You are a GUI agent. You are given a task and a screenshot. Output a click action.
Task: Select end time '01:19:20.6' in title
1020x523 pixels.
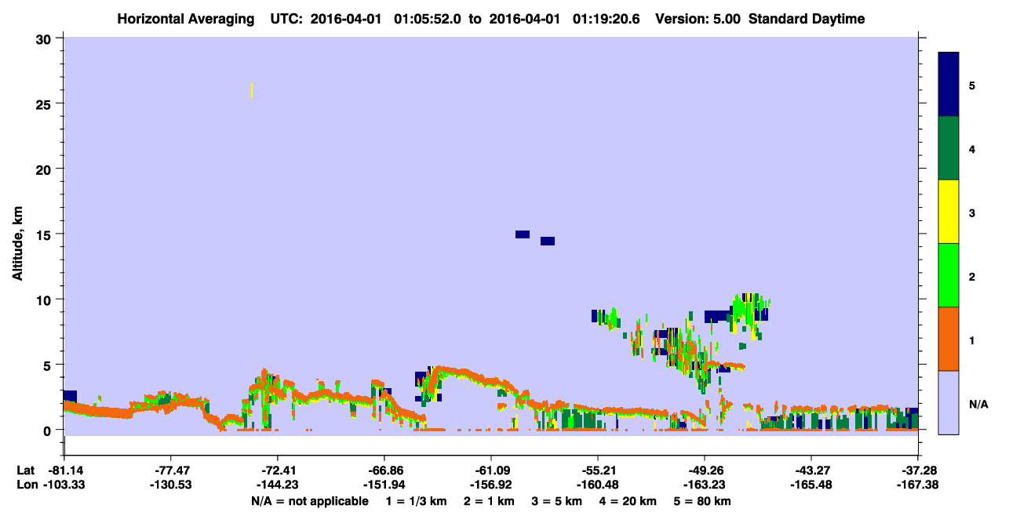pyautogui.click(x=607, y=19)
